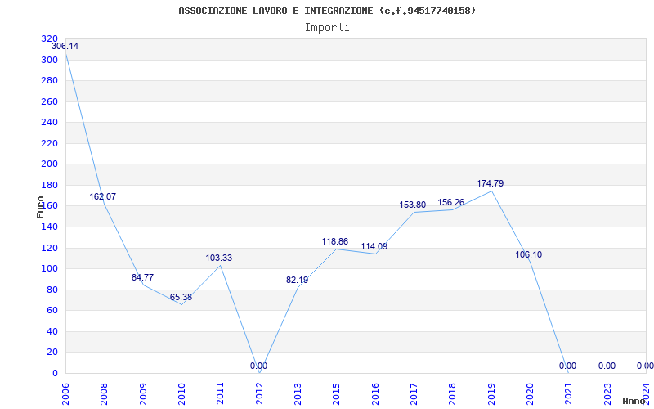Click the 200 value on the y-axis
Screen dimensions: 654x409
point(49,164)
